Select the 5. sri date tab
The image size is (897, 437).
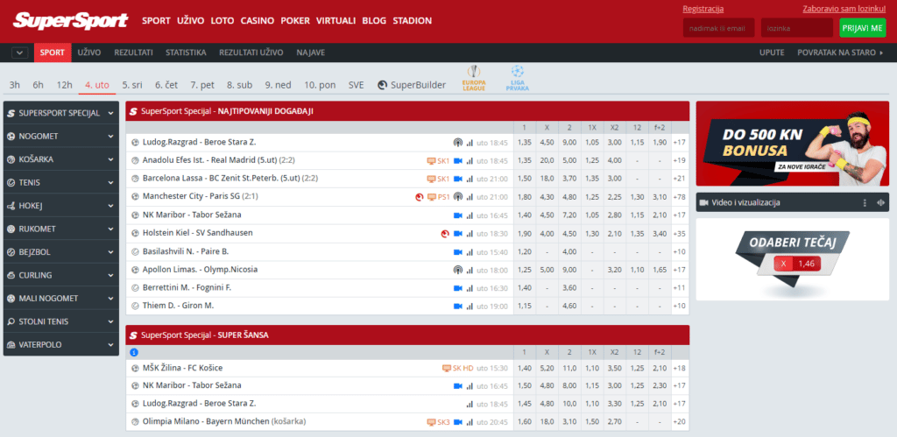[132, 85]
